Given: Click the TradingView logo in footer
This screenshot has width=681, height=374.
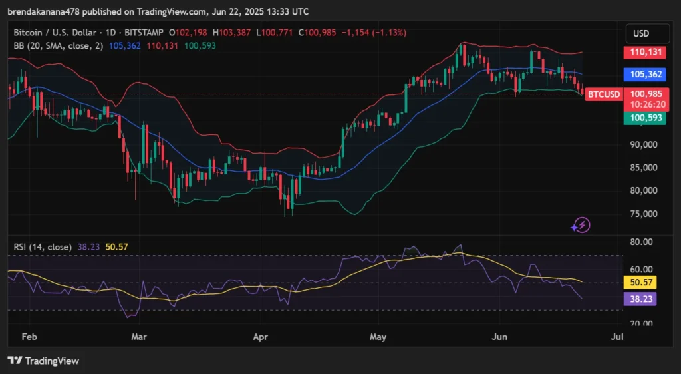Looking at the screenshot, I should click(43, 361).
